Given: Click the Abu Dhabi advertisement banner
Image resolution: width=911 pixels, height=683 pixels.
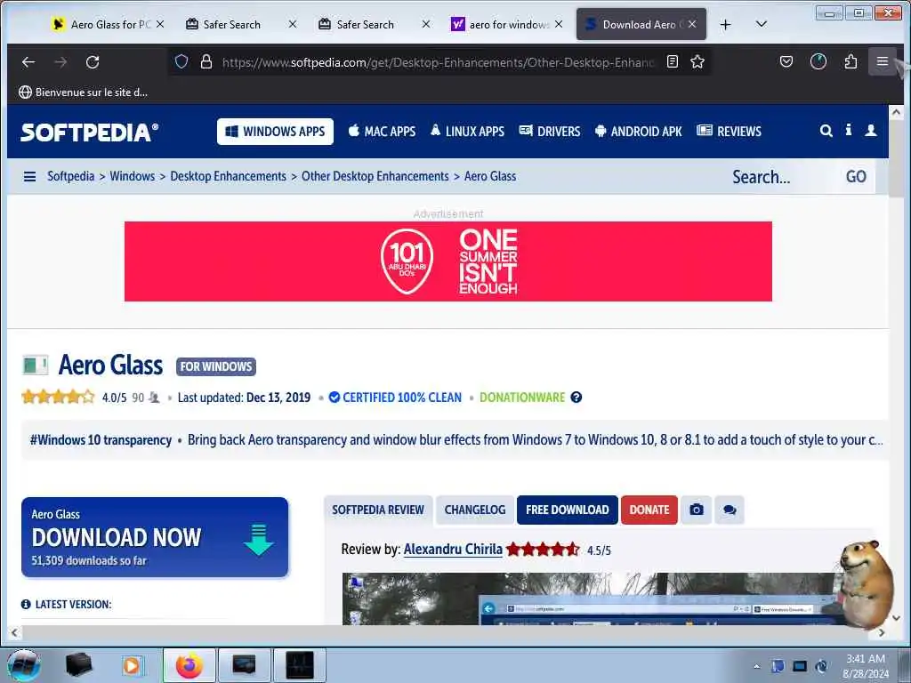Looking at the screenshot, I should (448, 261).
